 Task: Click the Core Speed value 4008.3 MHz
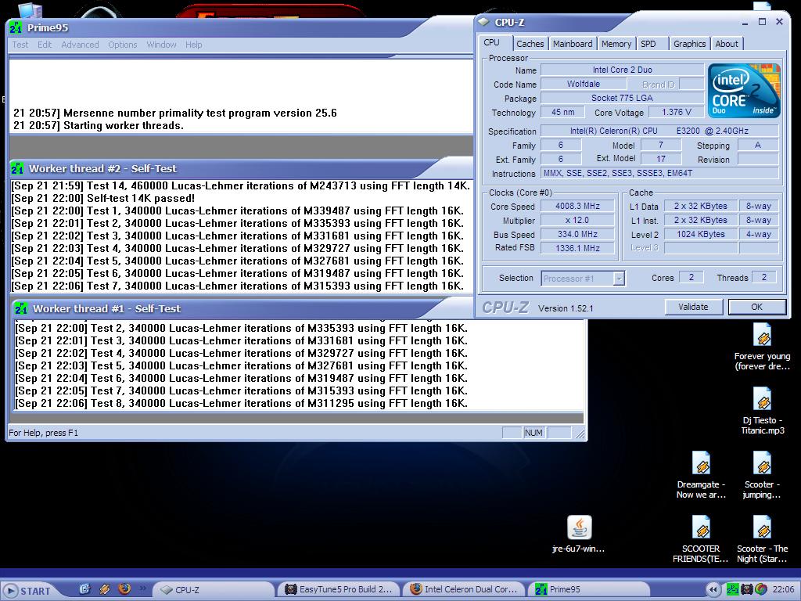577,206
